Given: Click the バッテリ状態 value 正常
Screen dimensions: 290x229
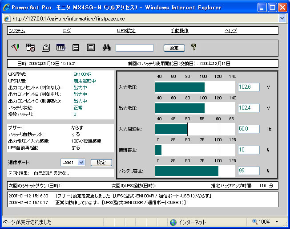Looking at the screenshot, I should coord(78,108).
